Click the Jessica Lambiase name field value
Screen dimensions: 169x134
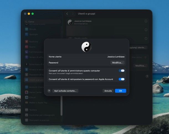point(116,57)
